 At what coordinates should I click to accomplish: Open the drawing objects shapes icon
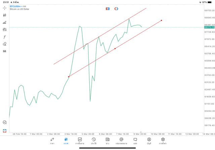5,44
